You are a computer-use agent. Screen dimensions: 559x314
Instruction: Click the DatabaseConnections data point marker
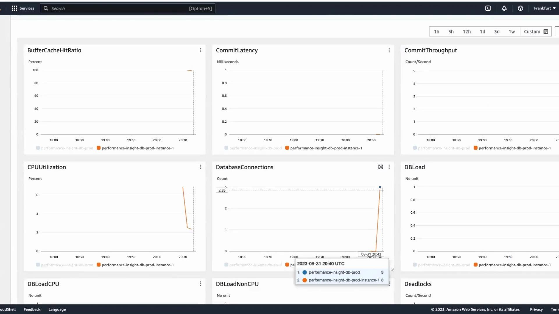tap(380, 187)
